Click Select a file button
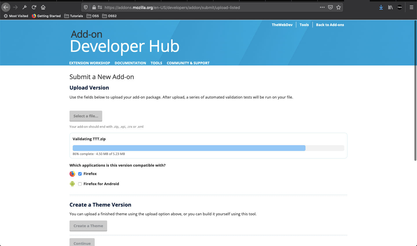Image resolution: width=417 pixels, height=246 pixels. click(86, 116)
